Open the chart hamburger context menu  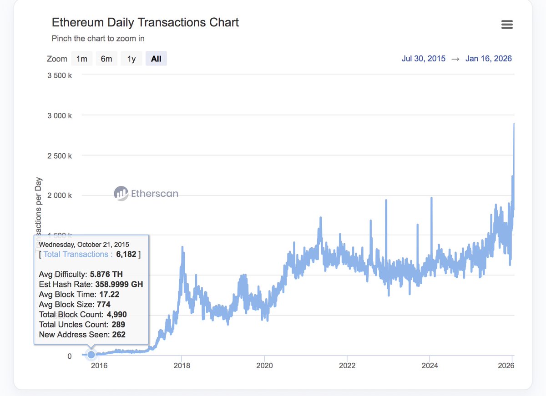[x=507, y=25]
